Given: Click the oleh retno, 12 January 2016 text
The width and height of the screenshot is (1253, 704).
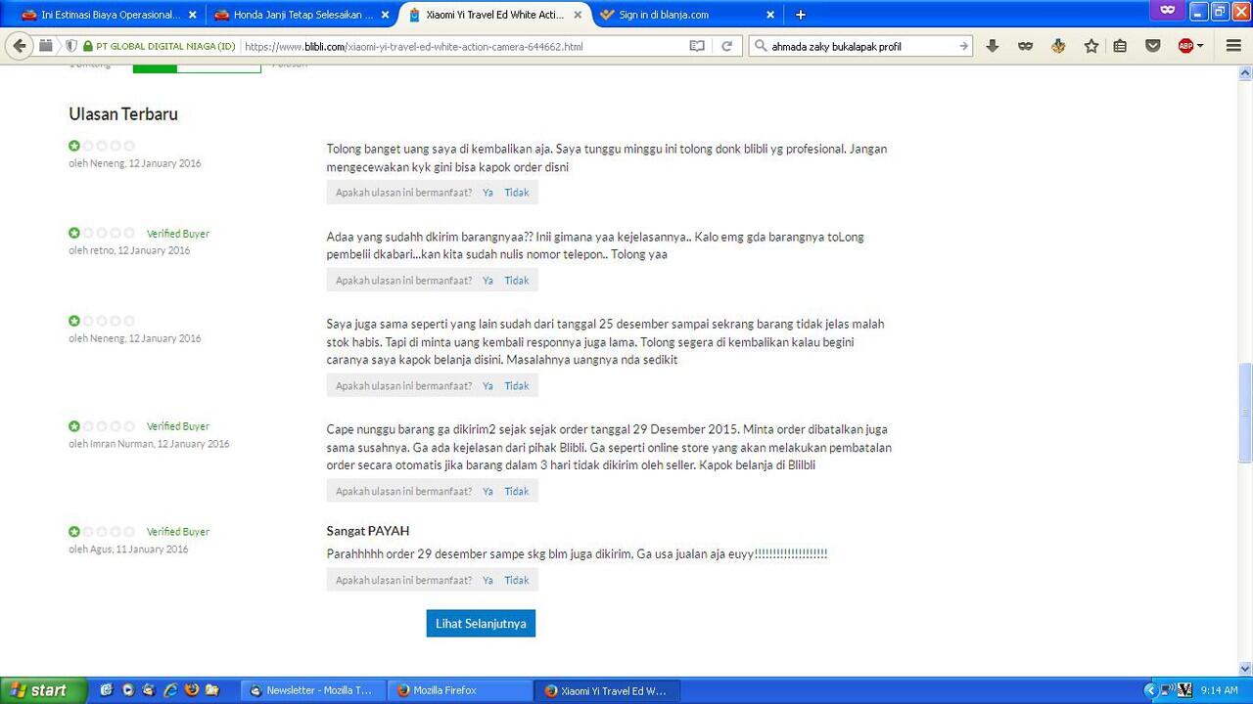Looking at the screenshot, I should [x=129, y=251].
